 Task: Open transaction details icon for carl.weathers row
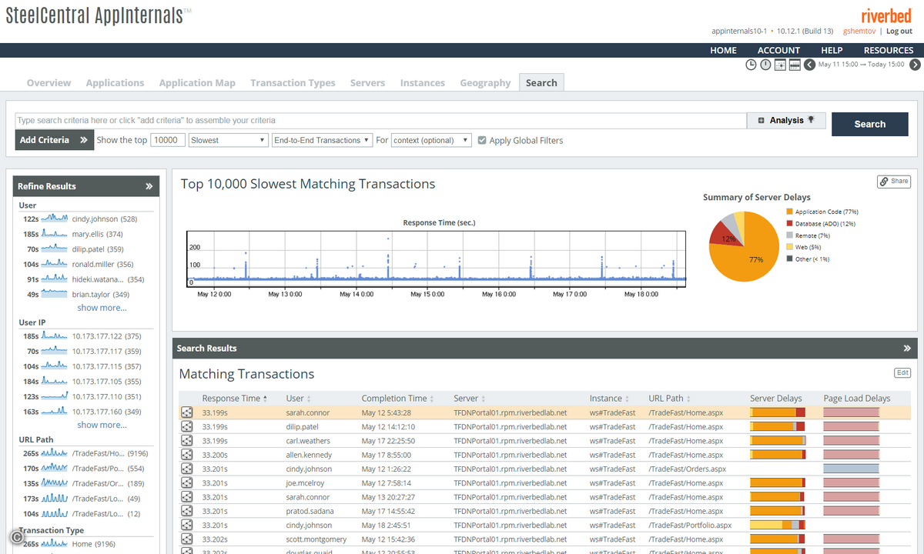click(186, 441)
